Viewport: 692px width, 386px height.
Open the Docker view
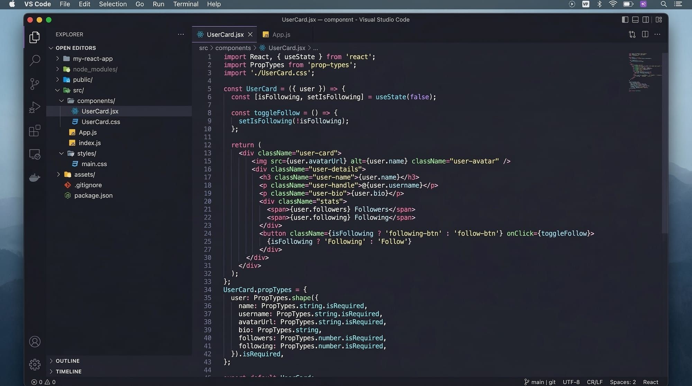pos(35,178)
